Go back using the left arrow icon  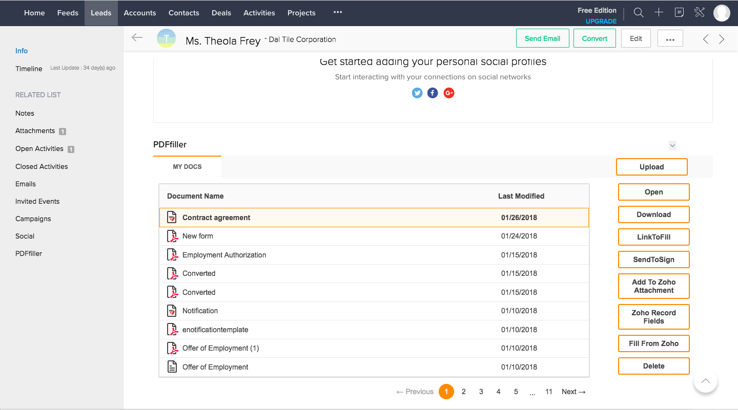[137, 37]
